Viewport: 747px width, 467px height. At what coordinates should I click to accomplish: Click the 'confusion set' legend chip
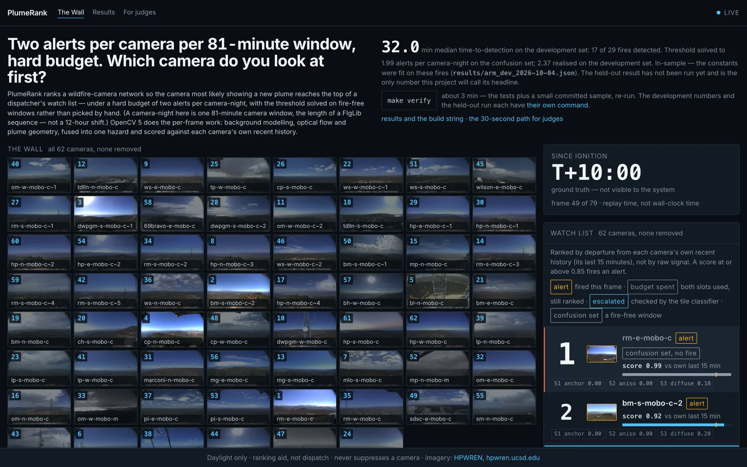pos(576,315)
